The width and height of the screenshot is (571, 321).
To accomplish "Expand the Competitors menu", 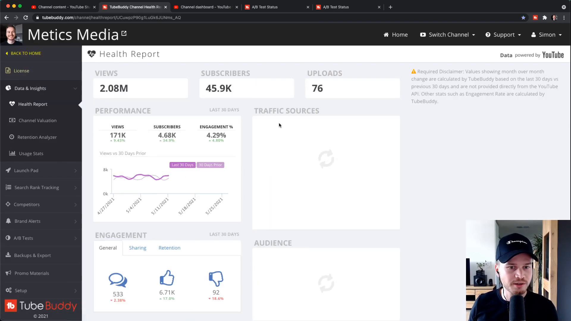I will point(76,204).
